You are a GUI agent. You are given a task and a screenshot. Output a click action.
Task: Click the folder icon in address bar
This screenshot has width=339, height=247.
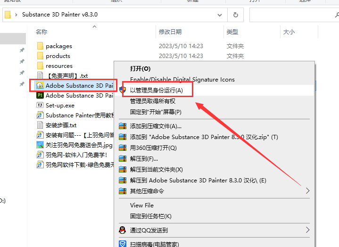tap(8, 15)
